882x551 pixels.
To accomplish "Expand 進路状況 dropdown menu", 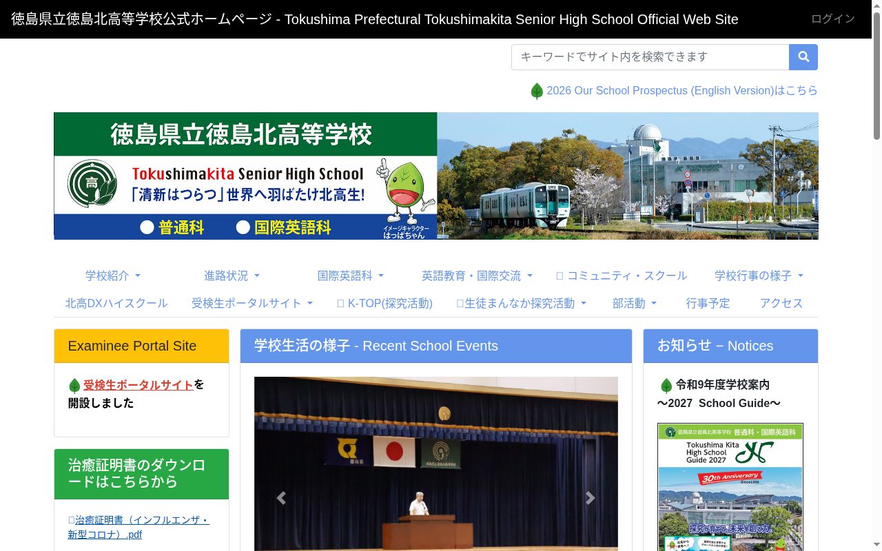I will pos(232,275).
